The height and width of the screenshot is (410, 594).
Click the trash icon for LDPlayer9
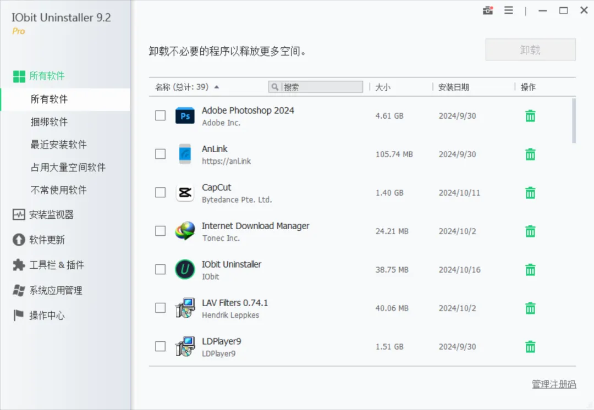[530, 347]
